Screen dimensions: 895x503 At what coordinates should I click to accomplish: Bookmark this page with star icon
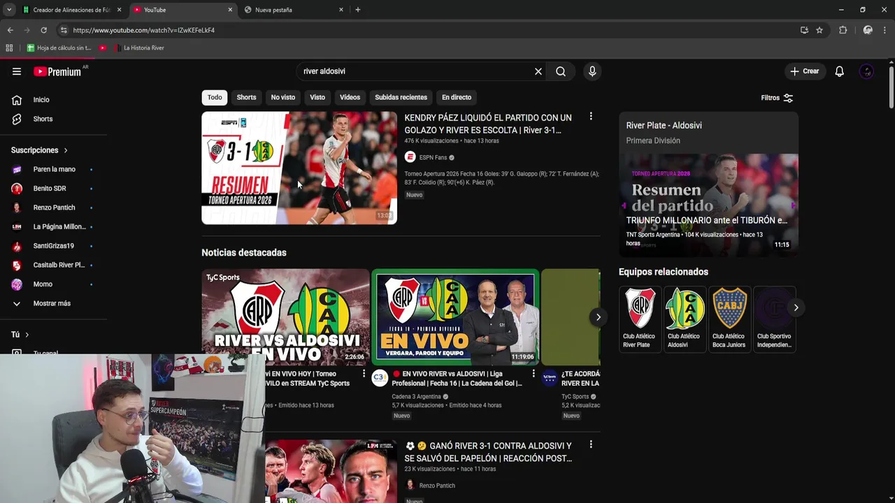819,30
